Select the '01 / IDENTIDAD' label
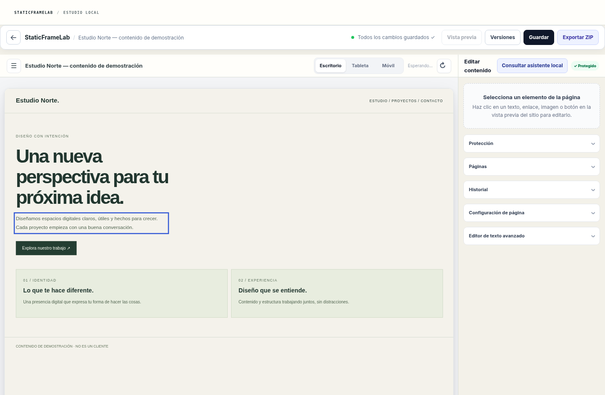 (39, 280)
